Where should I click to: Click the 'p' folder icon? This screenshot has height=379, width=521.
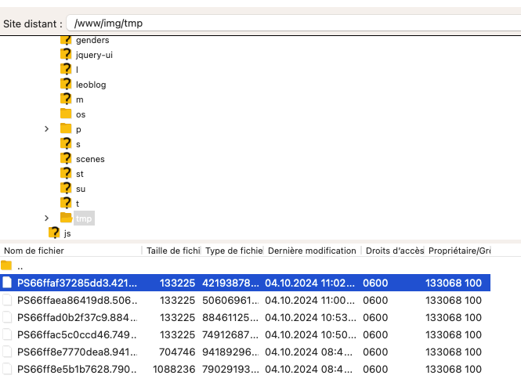66,128
